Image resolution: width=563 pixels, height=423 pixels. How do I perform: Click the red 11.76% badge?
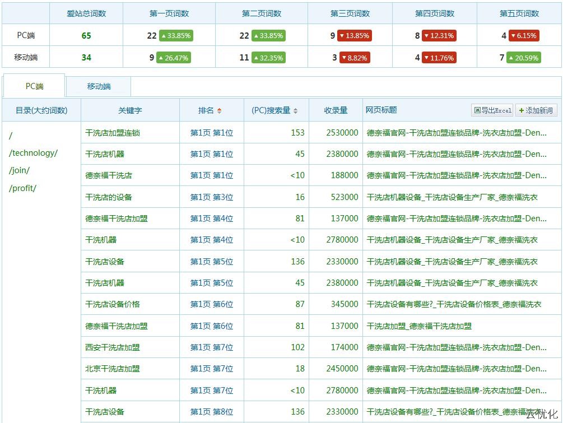[x=439, y=58]
